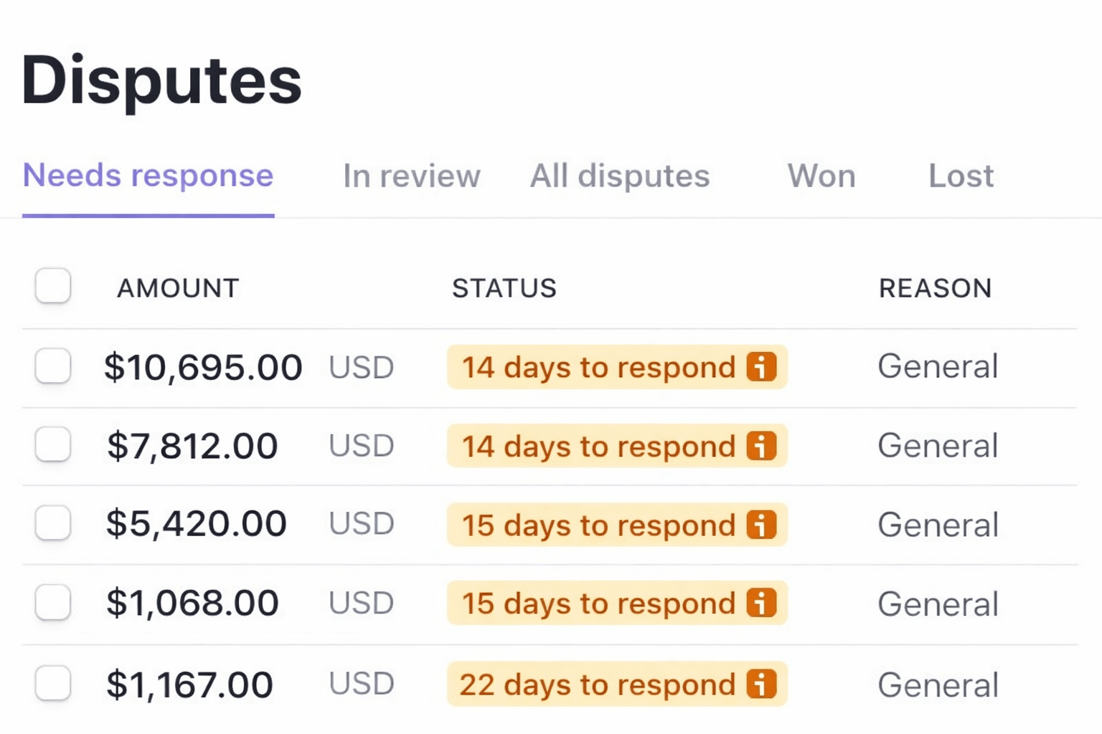The height and width of the screenshot is (734, 1102).
Task: Sort by the AMOUNT column header
Action: coord(178,288)
